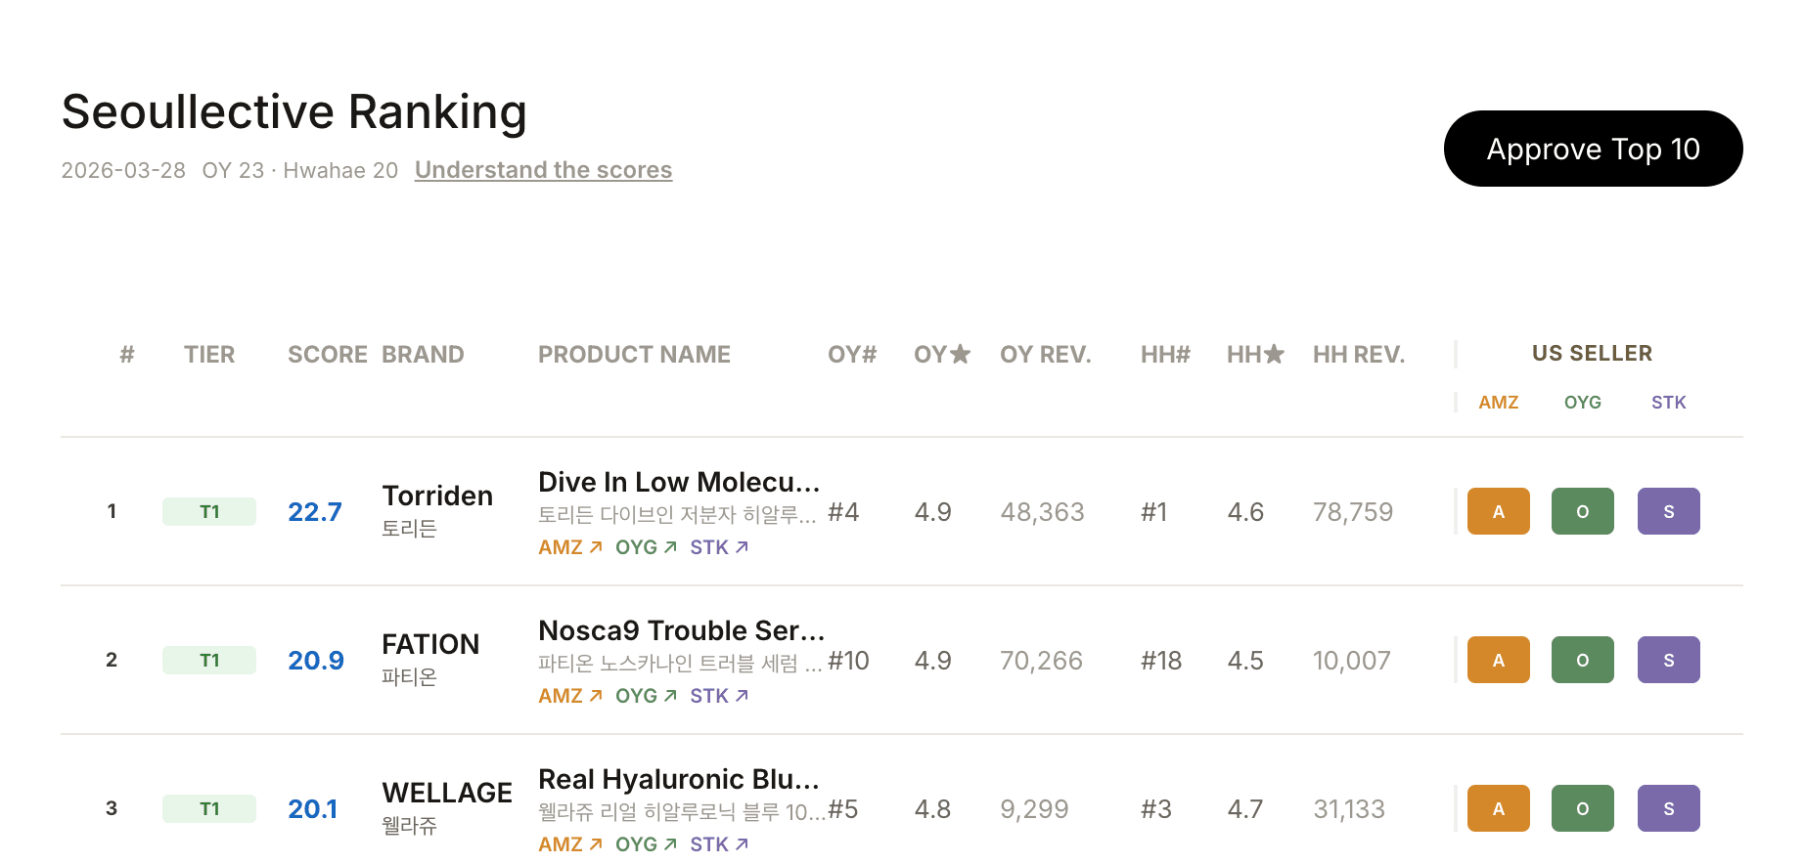Click green O seller badge for Torriden
This screenshot has width=1804, height=863.
1582,511
